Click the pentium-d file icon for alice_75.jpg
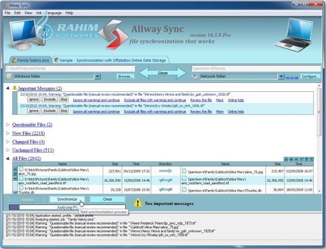The height and width of the screenshot is (249, 326). [x=184, y=171]
